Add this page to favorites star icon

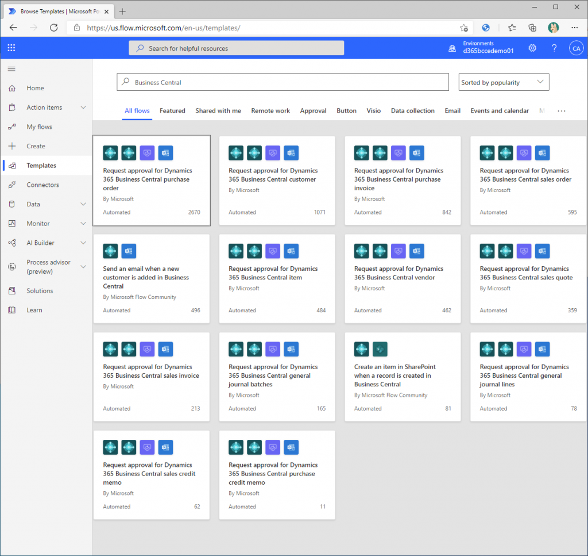pyautogui.click(x=464, y=28)
